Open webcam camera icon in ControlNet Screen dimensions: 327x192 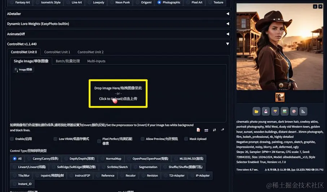pos(206,130)
